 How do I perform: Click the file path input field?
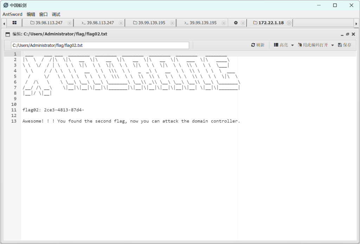100,45
